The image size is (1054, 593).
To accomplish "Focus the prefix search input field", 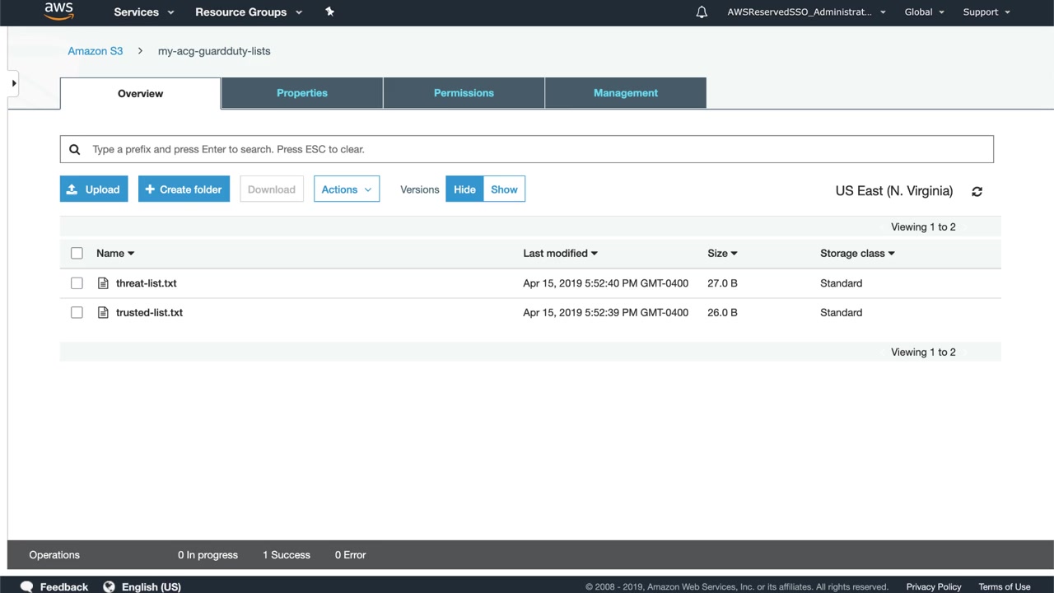I will [x=527, y=149].
